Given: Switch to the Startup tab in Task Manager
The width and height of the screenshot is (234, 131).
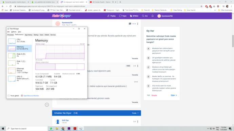Looking at the screenshot, I should (36, 35).
